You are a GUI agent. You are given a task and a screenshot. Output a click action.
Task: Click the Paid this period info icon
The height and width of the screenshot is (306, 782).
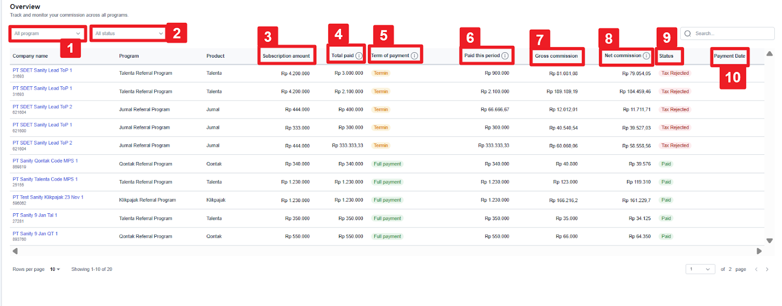[x=505, y=56]
